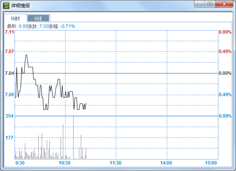Click the green chart app icon in title bar
This screenshot has height=171, width=236.
[6, 6]
